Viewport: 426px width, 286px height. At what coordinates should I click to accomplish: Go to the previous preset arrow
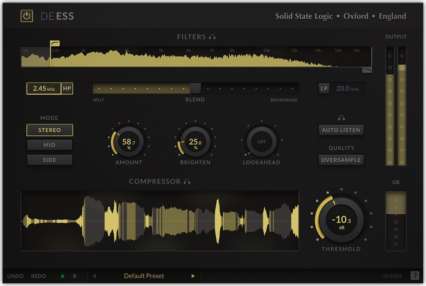(x=94, y=276)
